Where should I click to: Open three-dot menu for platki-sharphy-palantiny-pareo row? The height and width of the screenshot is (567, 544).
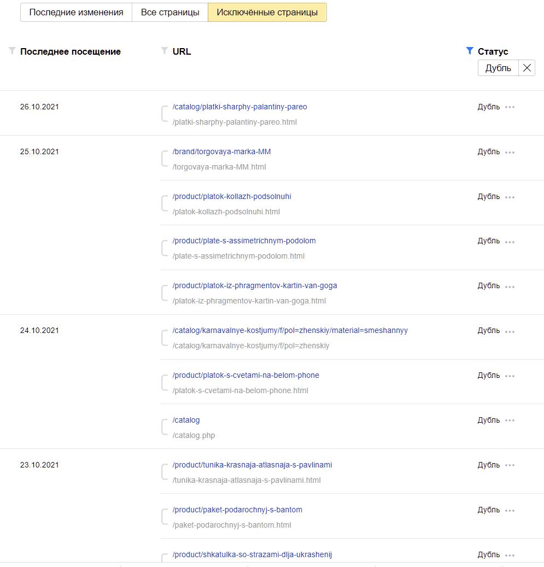click(510, 107)
